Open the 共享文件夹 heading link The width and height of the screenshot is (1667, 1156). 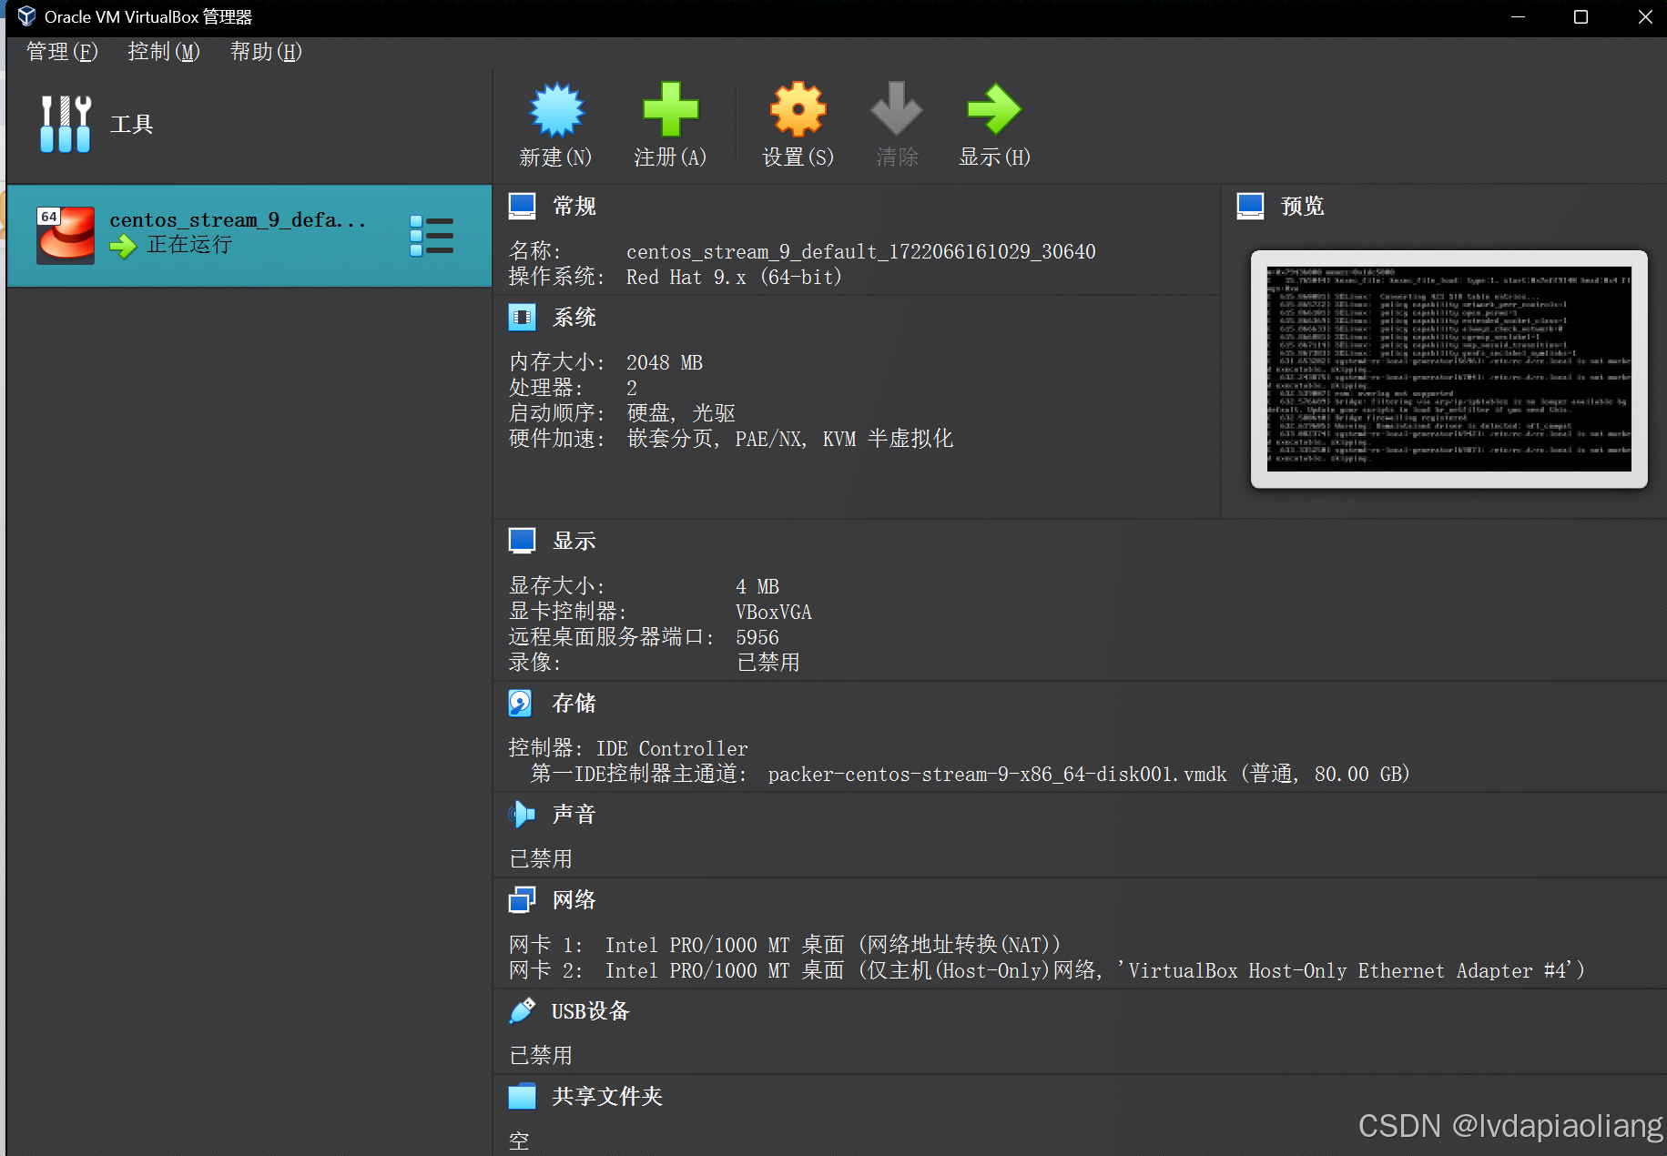point(607,1096)
